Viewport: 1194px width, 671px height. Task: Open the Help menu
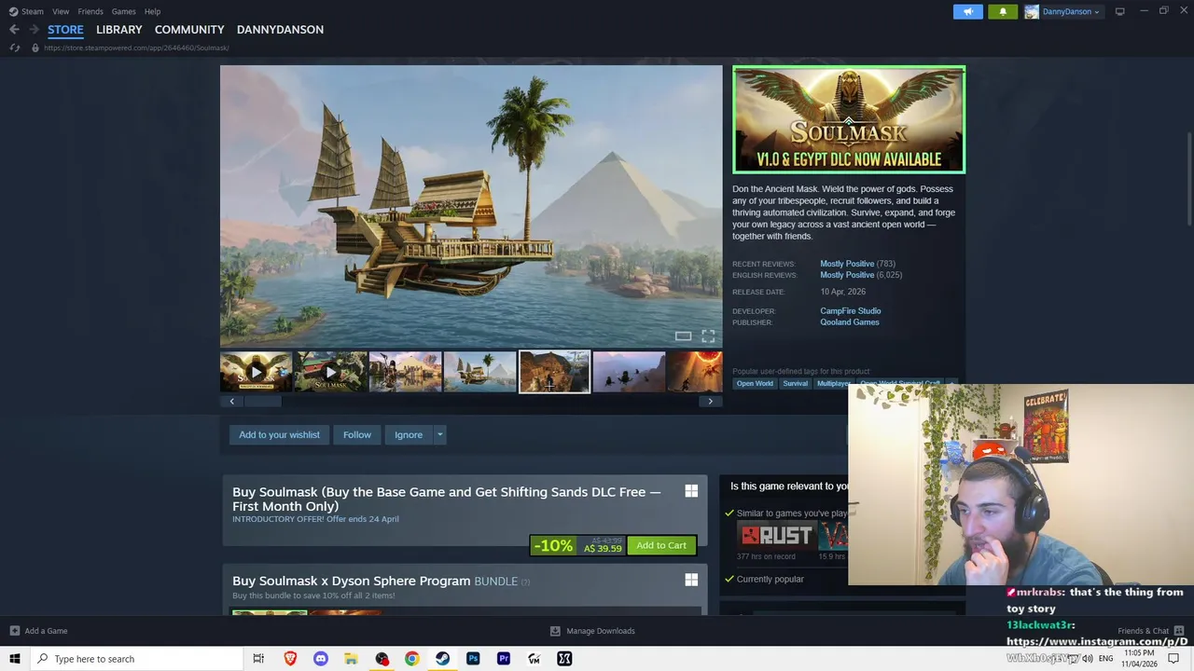point(152,11)
